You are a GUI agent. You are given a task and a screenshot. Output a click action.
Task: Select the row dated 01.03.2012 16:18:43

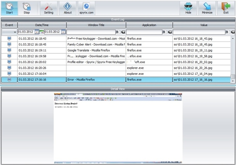coord(116,38)
